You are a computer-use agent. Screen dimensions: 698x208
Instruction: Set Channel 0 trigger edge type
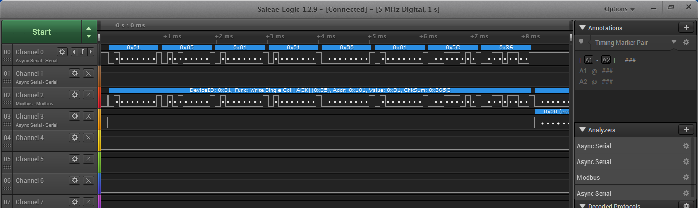click(x=82, y=52)
